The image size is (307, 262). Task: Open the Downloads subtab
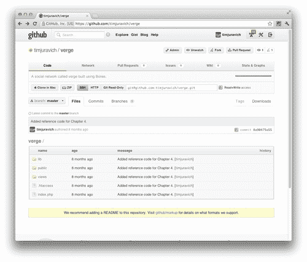262,101
